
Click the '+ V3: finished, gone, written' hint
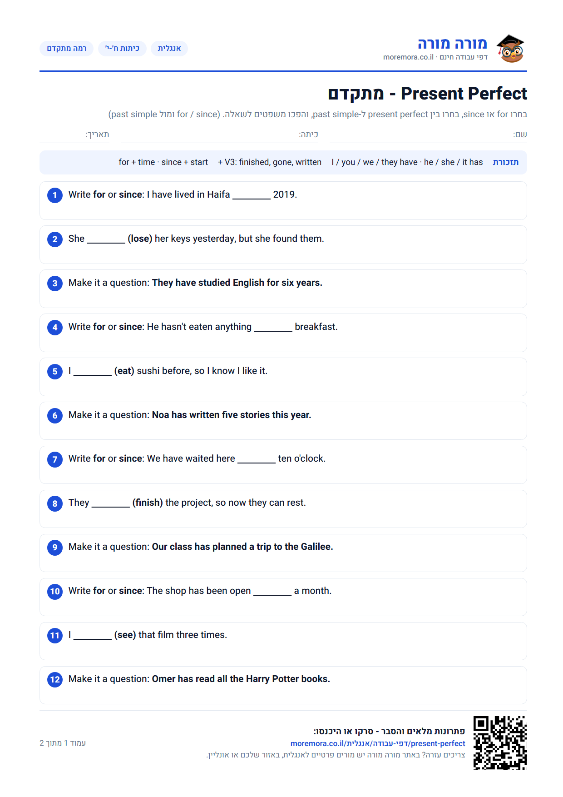point(270,162)
